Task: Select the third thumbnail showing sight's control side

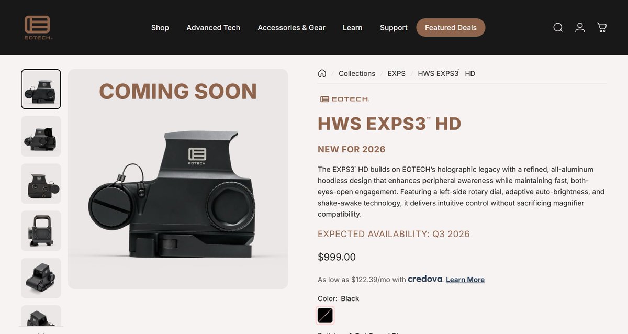Action: pos(41,183)
